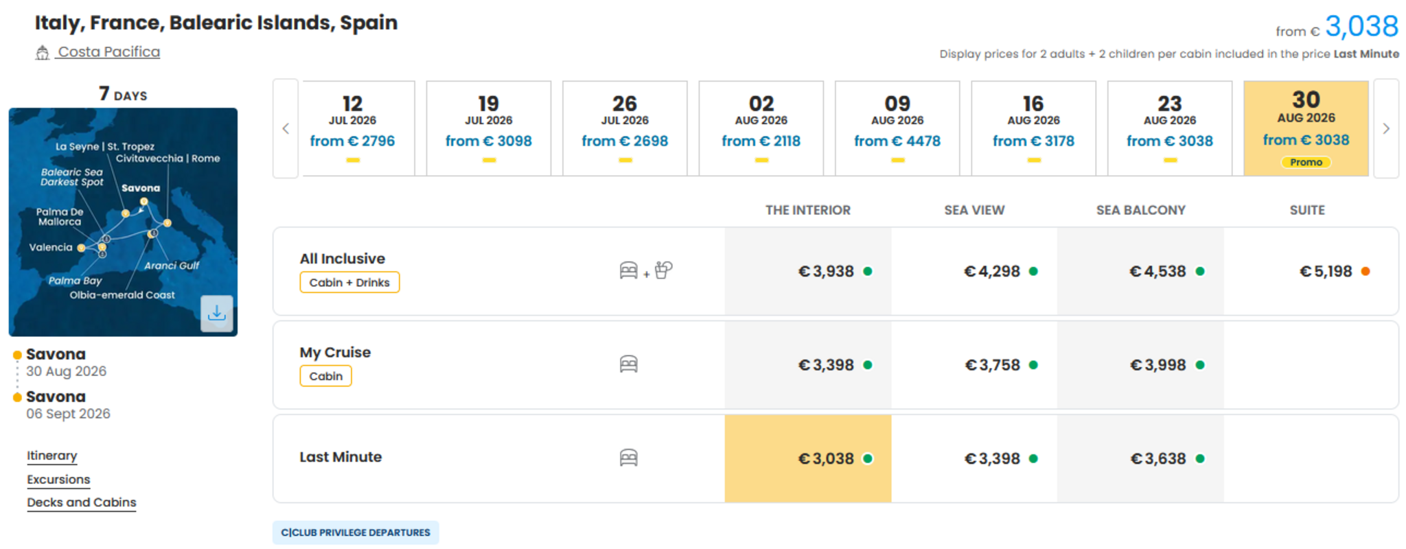
Task: Open the cruise route map thumbnail
Action: 123,222
